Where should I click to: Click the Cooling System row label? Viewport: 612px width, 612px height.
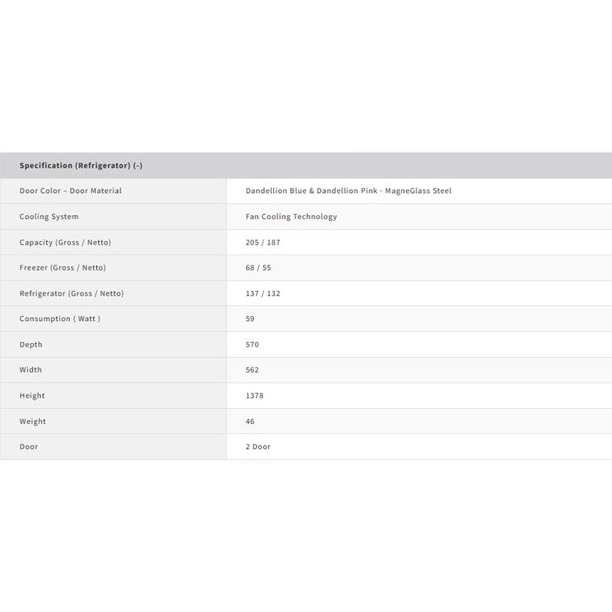[49, 217]
